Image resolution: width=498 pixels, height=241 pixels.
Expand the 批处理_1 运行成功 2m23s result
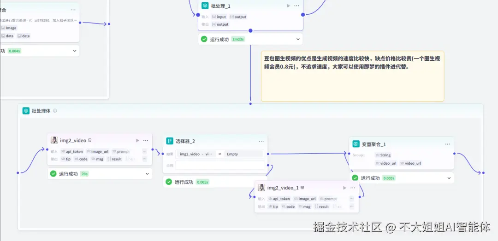pos(298,39)
